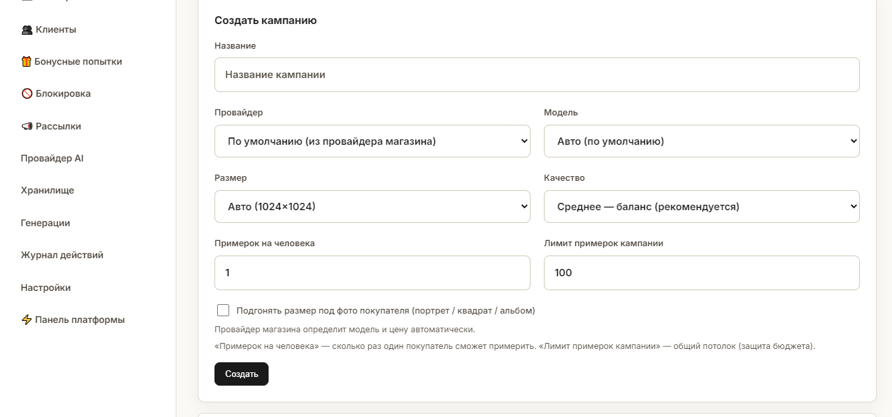The image size is (892, 417).
Task: Click the Создать кампанию heading
Action: click(265, 21)
